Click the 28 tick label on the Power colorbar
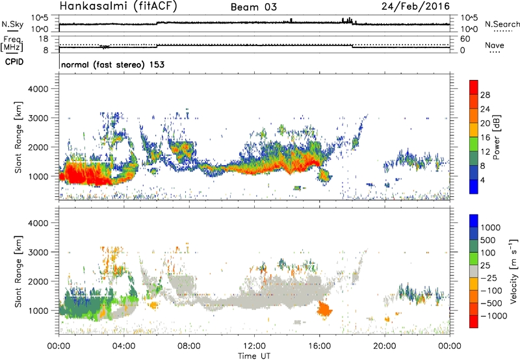This screenshot has height=360, width=520. coord(485,95)
